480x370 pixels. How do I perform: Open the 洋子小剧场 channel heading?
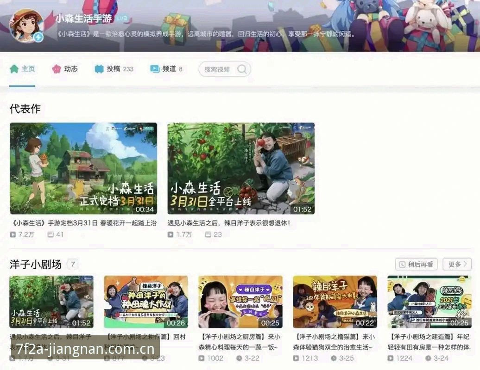[36, 264]
